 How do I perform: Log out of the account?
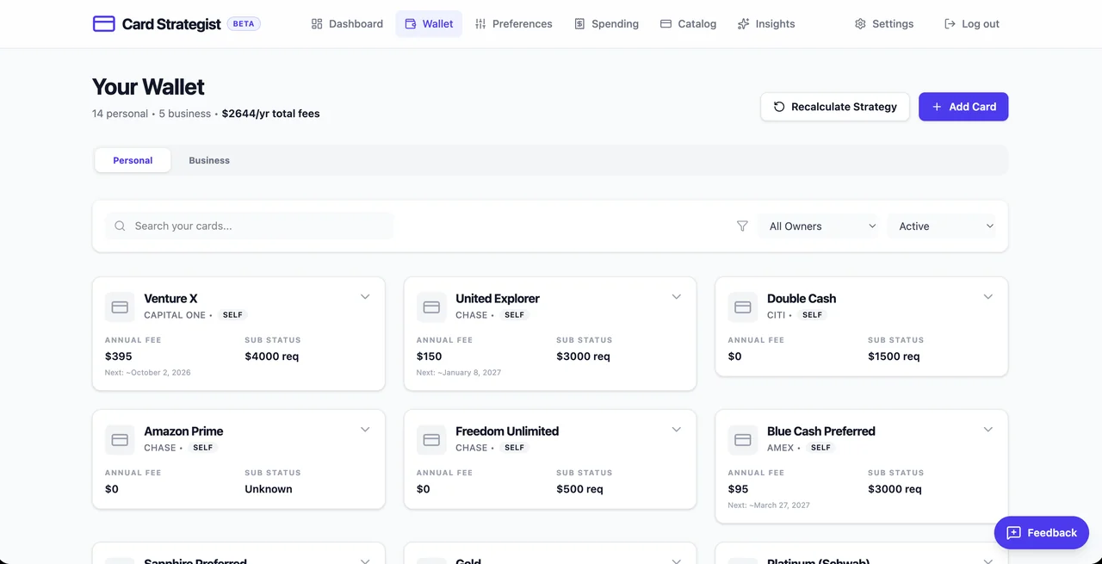click(972, 24)
